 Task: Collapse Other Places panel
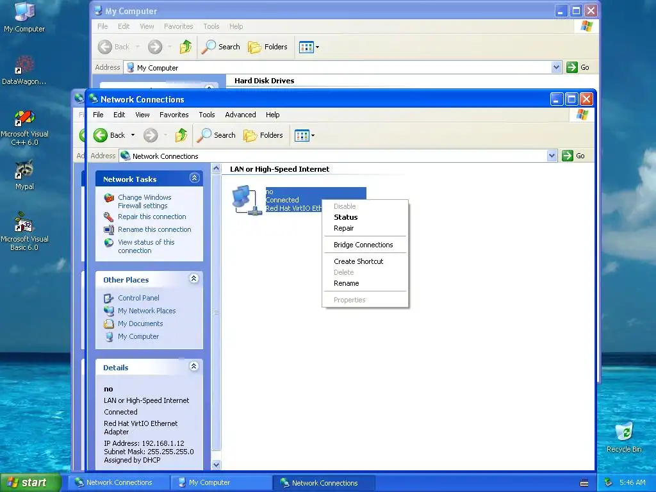(x=193, y=279)
